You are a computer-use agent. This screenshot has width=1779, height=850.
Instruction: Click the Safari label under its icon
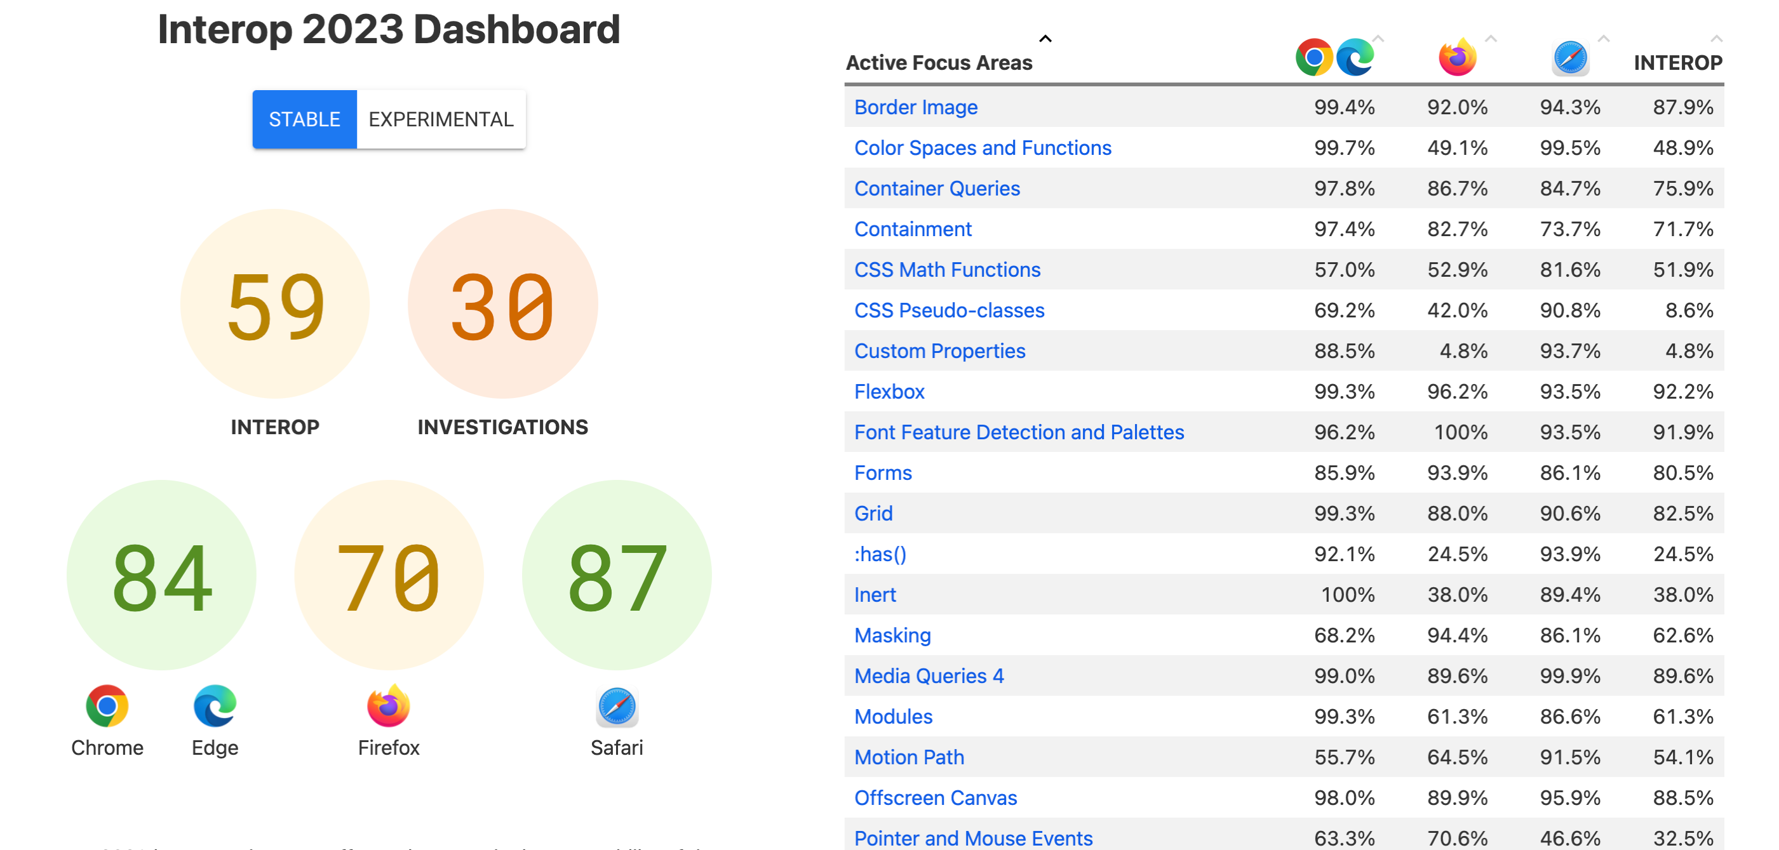[617, 748]
